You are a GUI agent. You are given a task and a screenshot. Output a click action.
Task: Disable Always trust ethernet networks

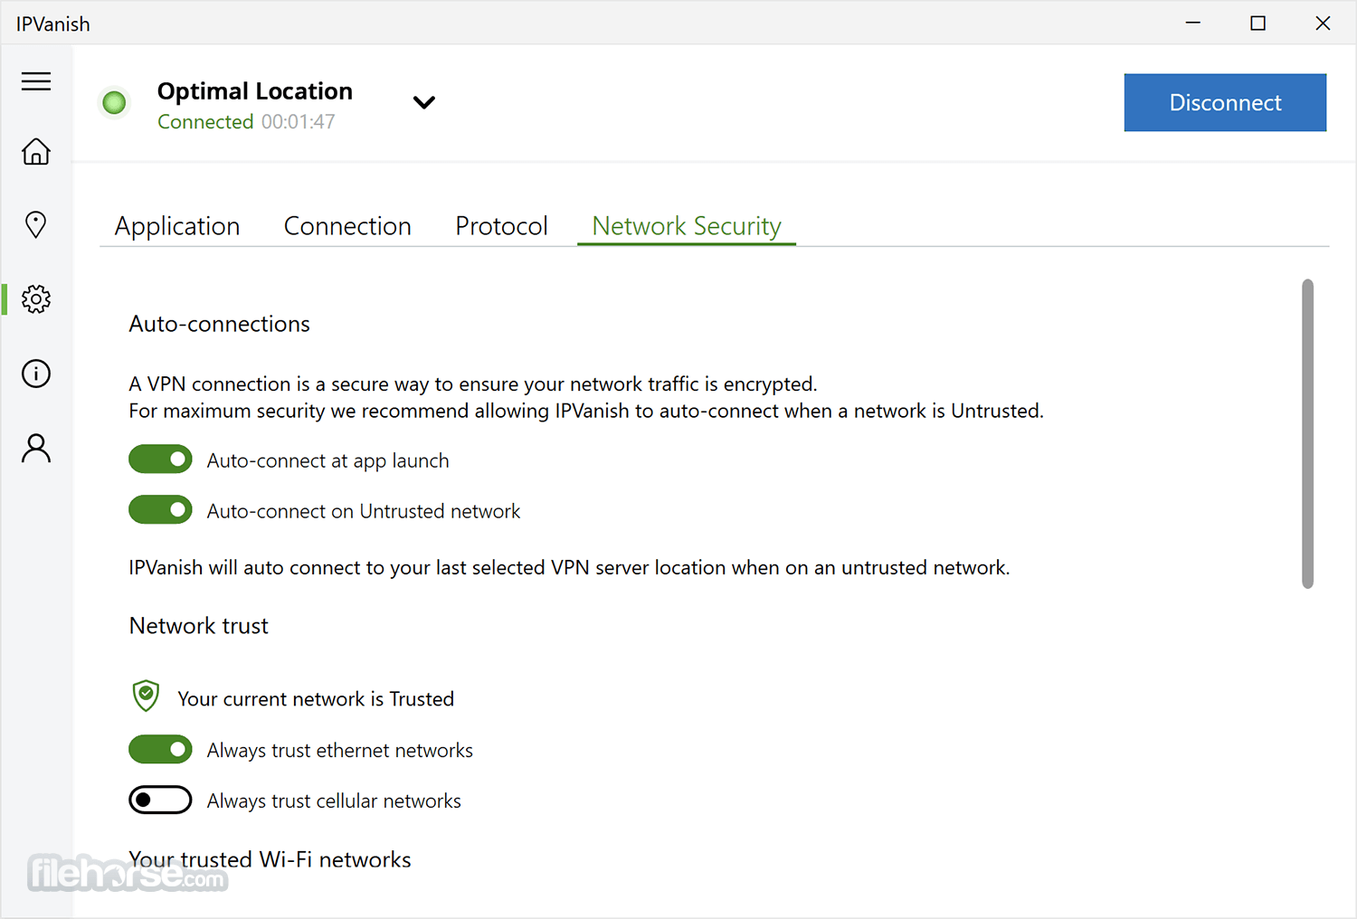[x=160, y=749]
